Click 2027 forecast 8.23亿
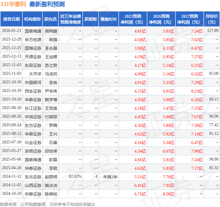The width and height of the screenshot is (220, 207). coord(197,91)
